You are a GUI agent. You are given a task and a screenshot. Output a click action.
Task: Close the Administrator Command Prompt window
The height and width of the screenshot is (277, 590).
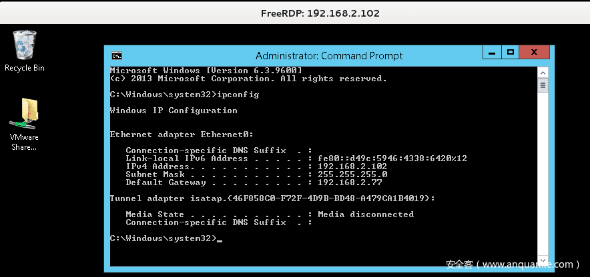click(534, 52)
